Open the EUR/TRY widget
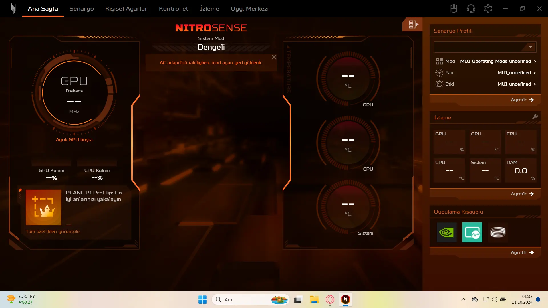548x308 pixels. coord(21,299)
